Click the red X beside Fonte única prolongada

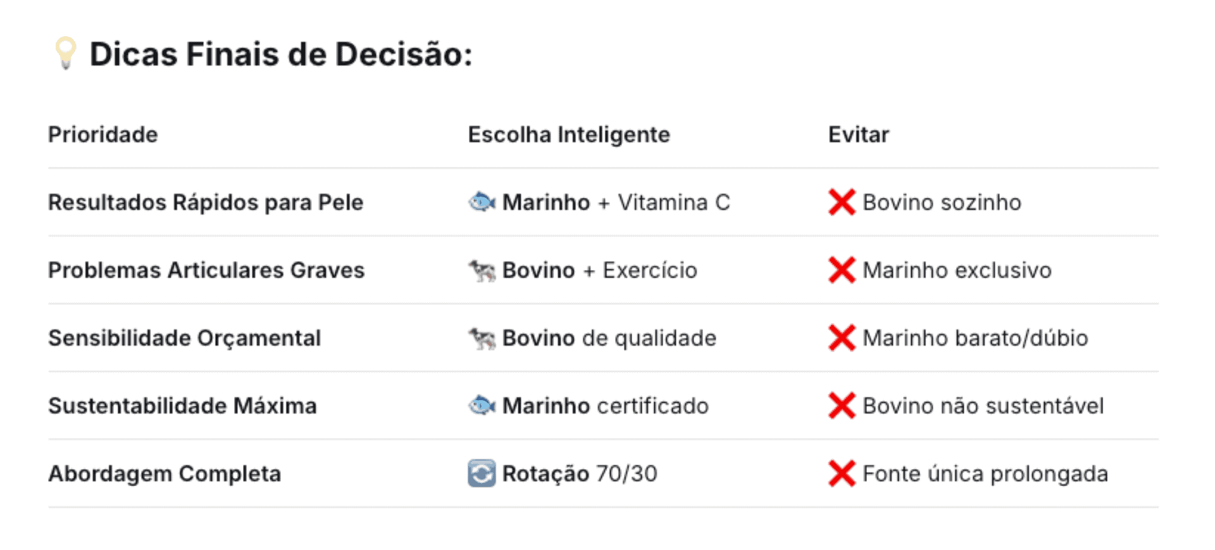pyautogui.click(x=842, y=474)
